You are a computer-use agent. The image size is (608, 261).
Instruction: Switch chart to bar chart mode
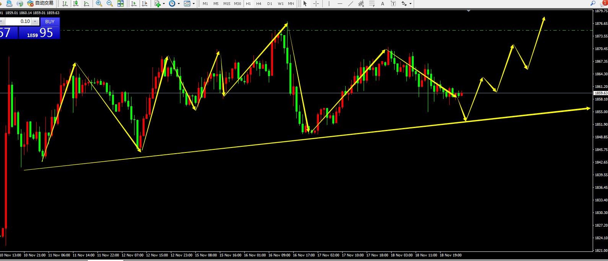[65, 3]
